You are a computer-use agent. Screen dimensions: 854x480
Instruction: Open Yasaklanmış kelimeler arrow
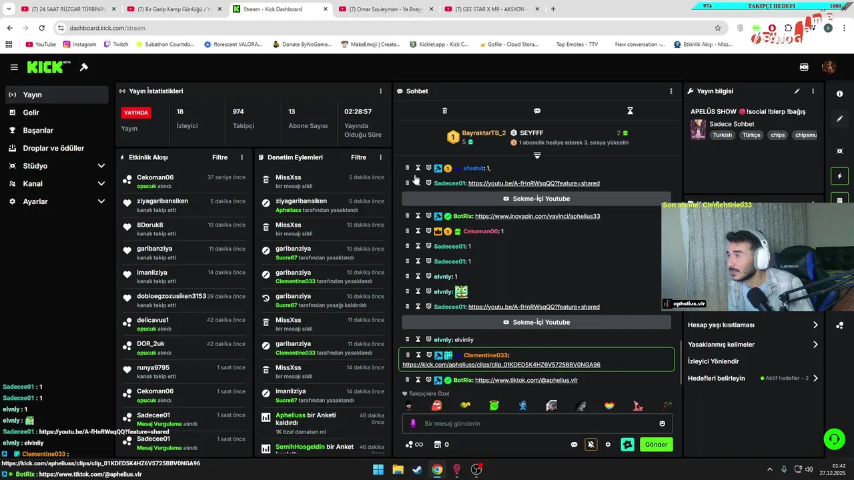[815, 345]
